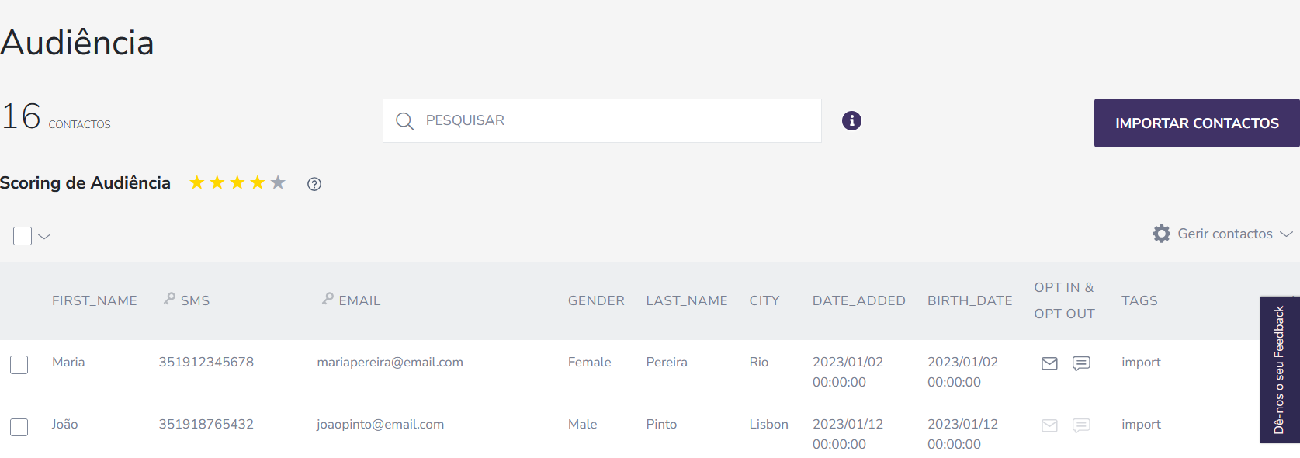The image size is (1300, 458).
Task: Open mariapereira@email.com contact email
Action: tap(390, 362)
